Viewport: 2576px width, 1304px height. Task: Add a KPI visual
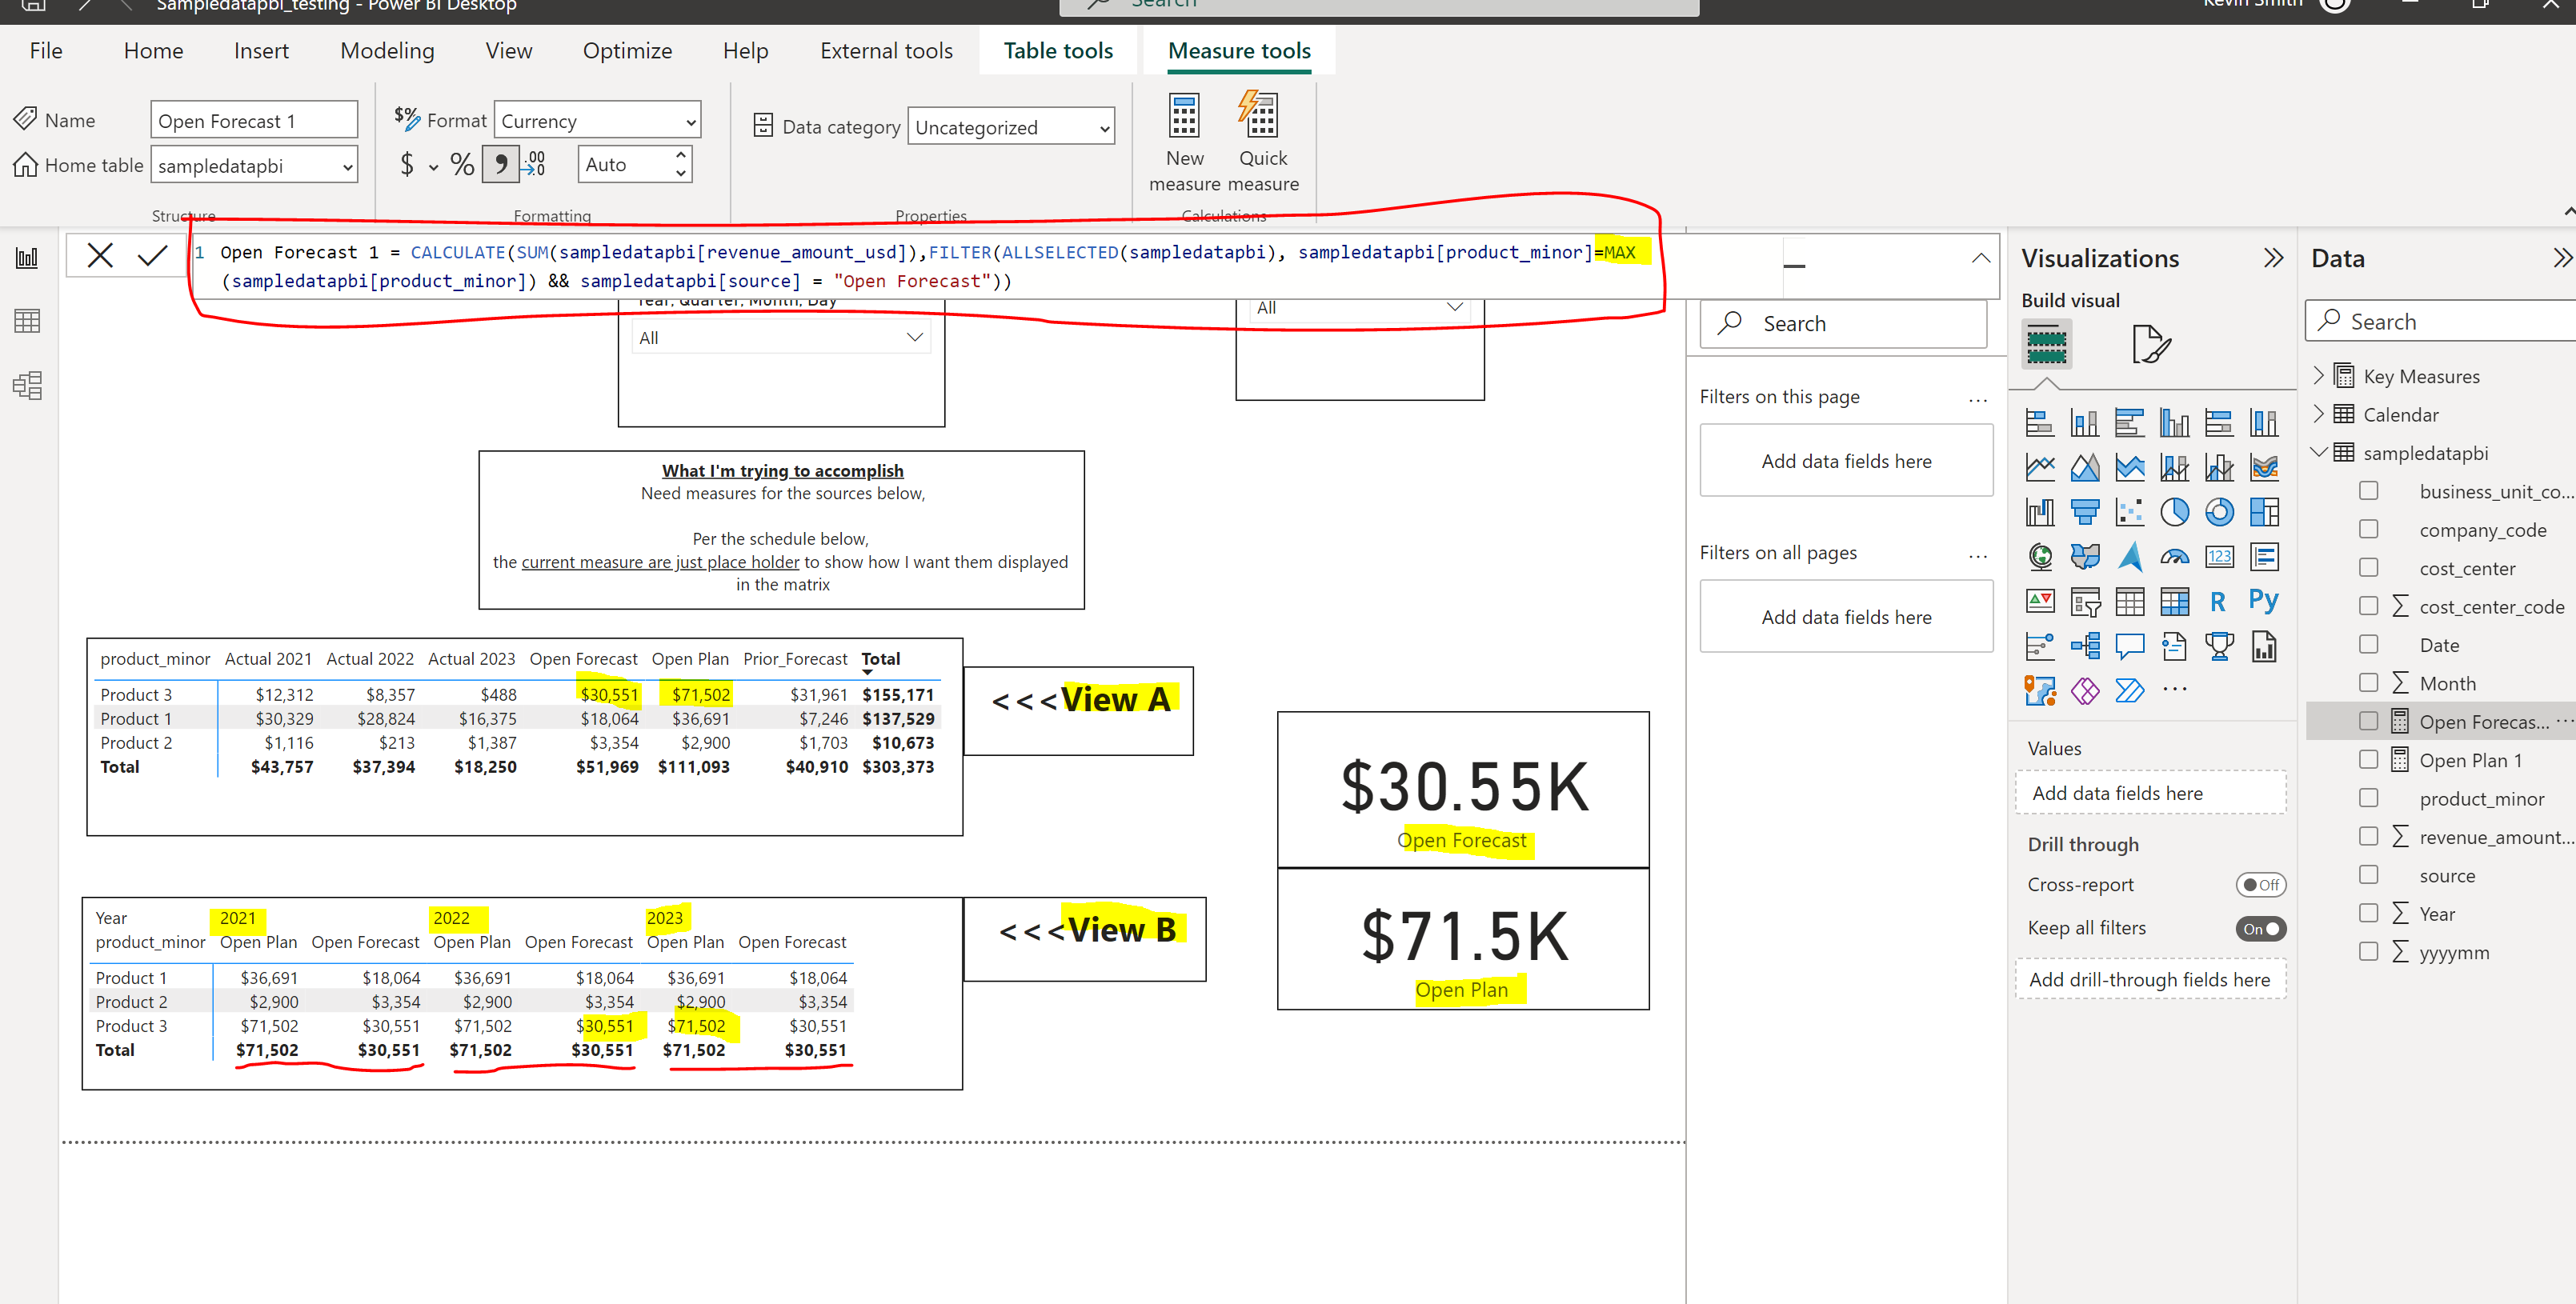point(2040,601)
